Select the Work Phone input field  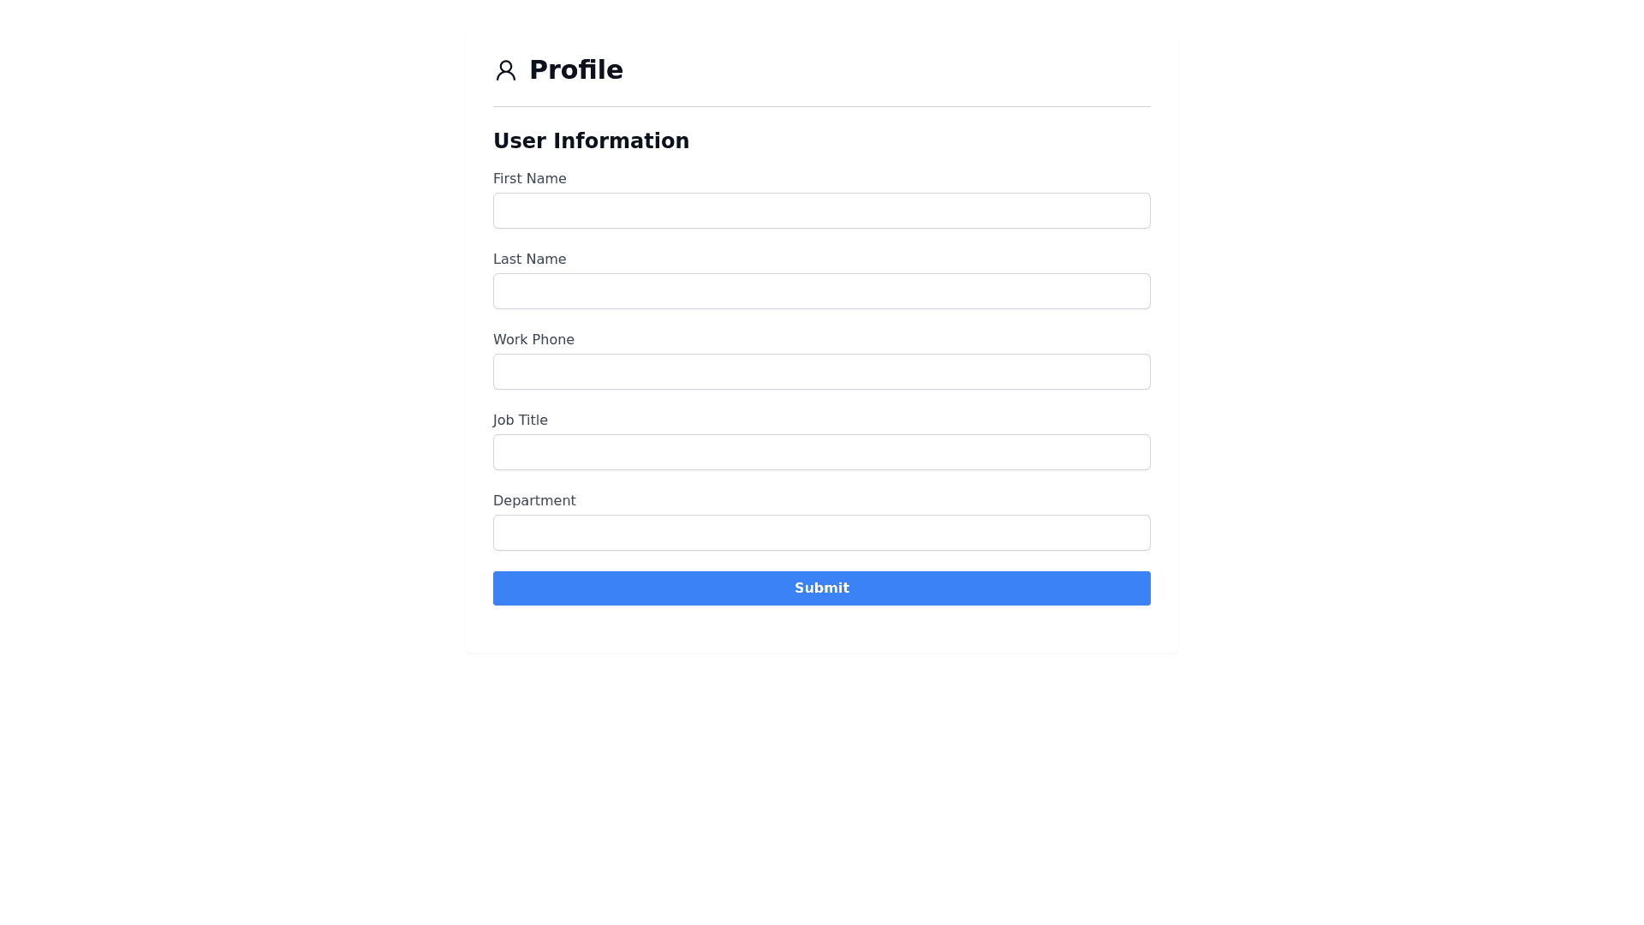[821, 372]
